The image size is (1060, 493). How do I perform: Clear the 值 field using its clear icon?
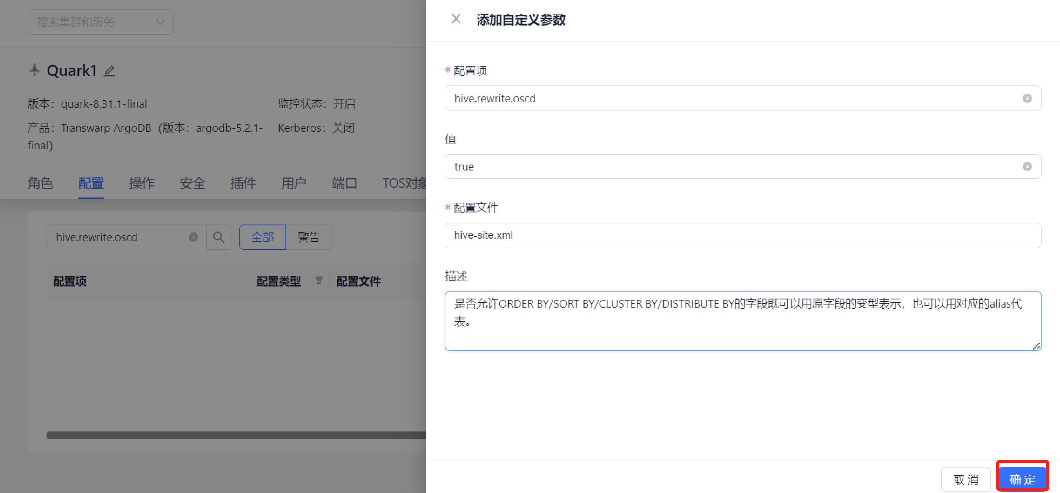point(1027,167)
